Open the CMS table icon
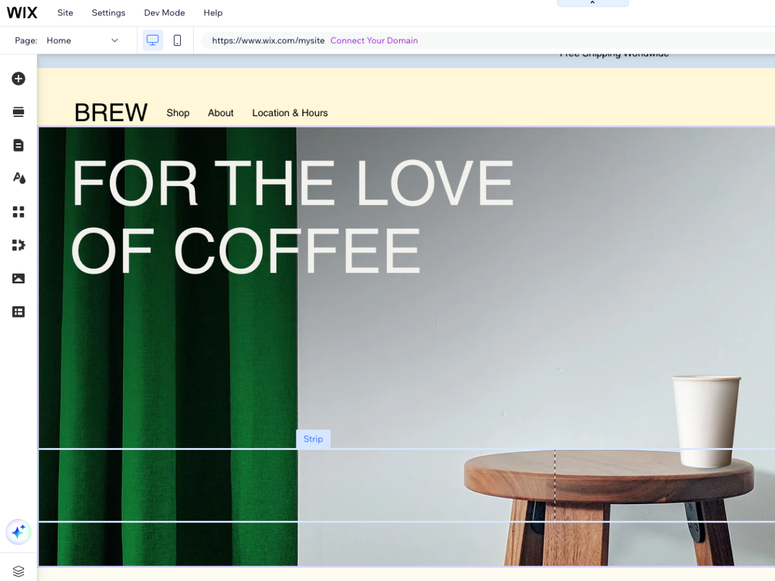Viewport: 775px width, 581px height. click(19, 312)
